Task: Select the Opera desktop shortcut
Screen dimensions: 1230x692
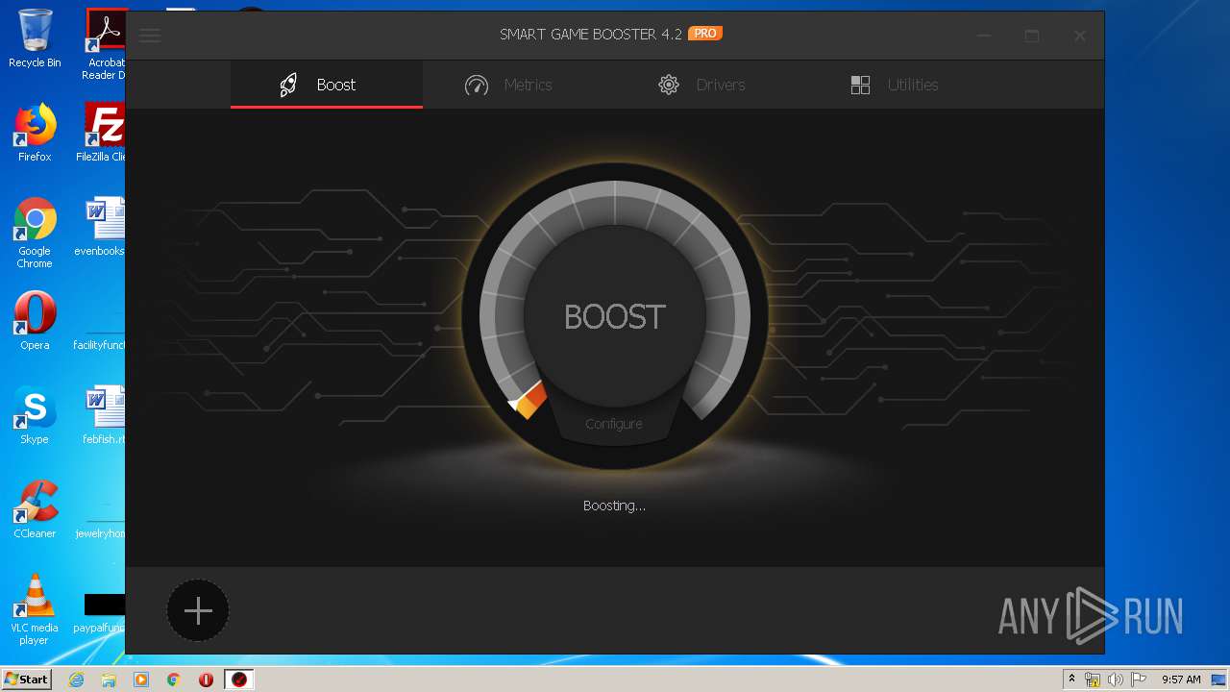Action: [x=35, y=321]
